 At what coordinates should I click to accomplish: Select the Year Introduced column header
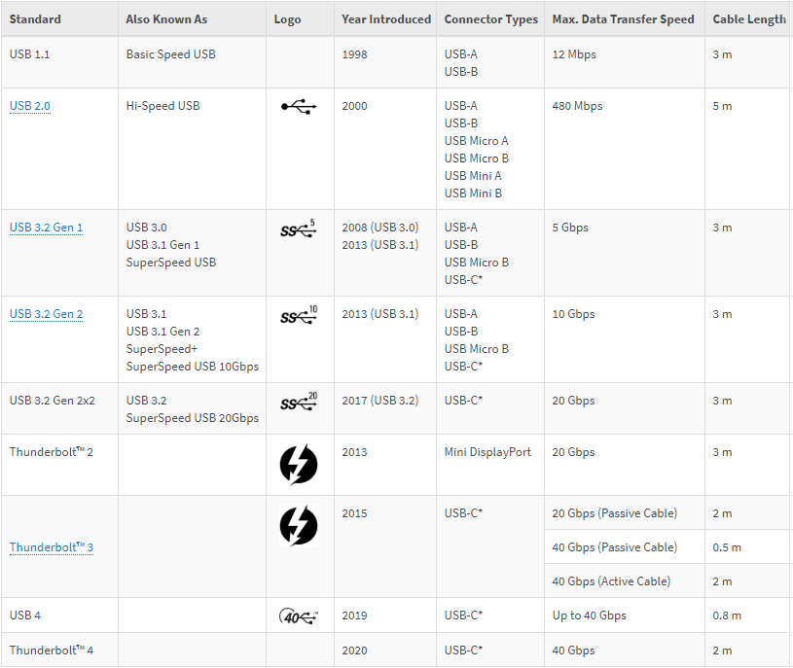coord(386,19)
